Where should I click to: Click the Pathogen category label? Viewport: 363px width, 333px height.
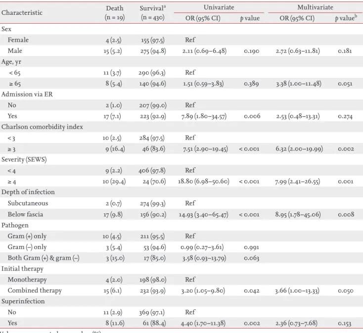tap(15, 225)
